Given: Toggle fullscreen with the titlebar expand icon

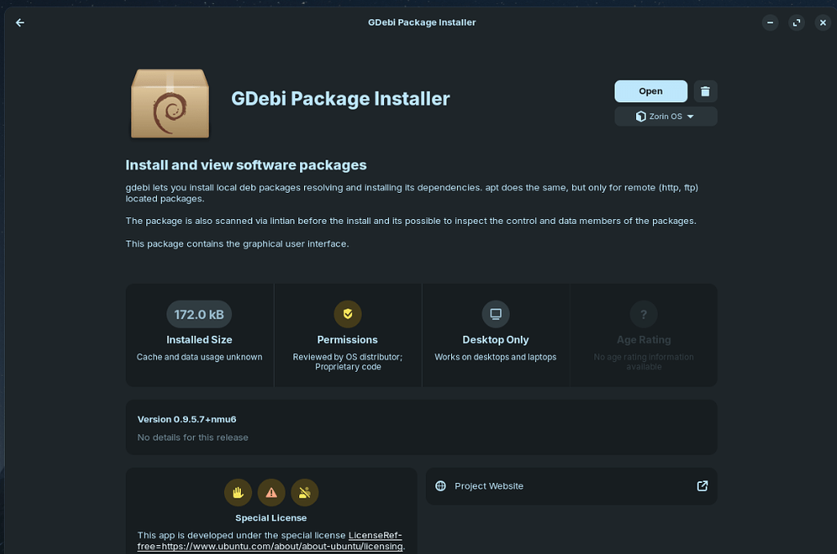Looking at the screenshot, I should (796, 22).
